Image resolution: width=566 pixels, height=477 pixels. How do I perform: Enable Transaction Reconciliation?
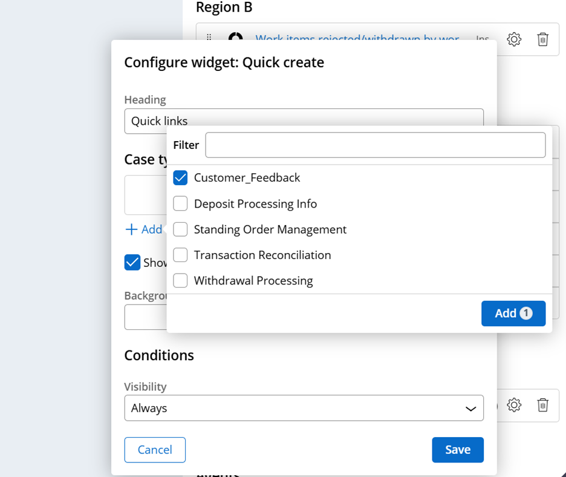[x=180, y=255]
